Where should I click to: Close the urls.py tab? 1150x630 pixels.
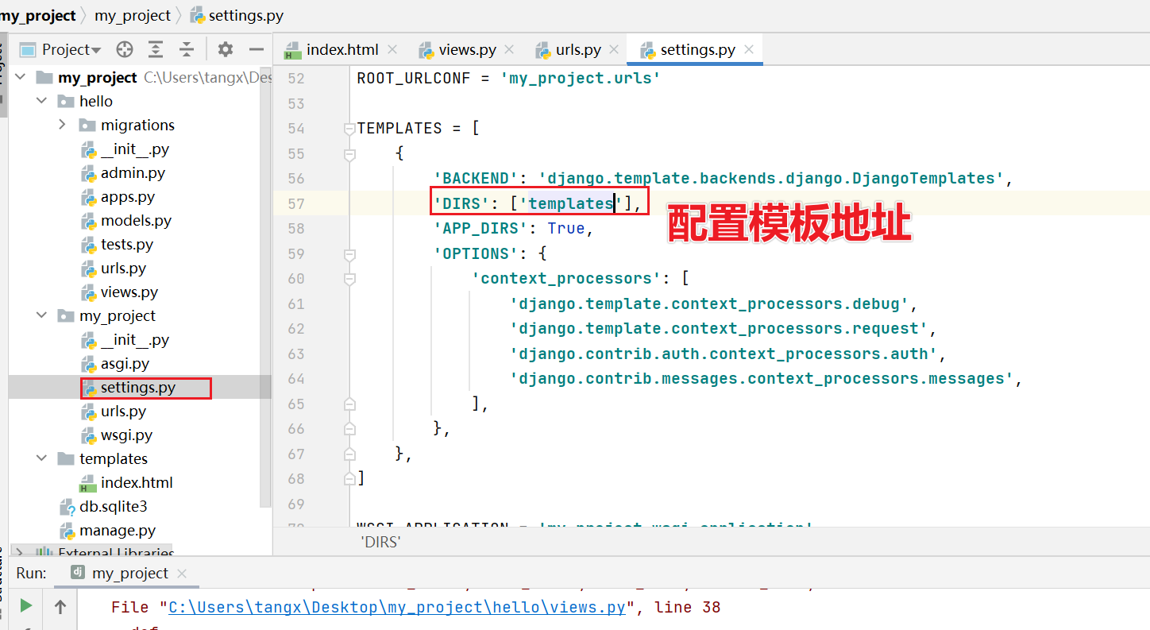(x=613, y=49)
